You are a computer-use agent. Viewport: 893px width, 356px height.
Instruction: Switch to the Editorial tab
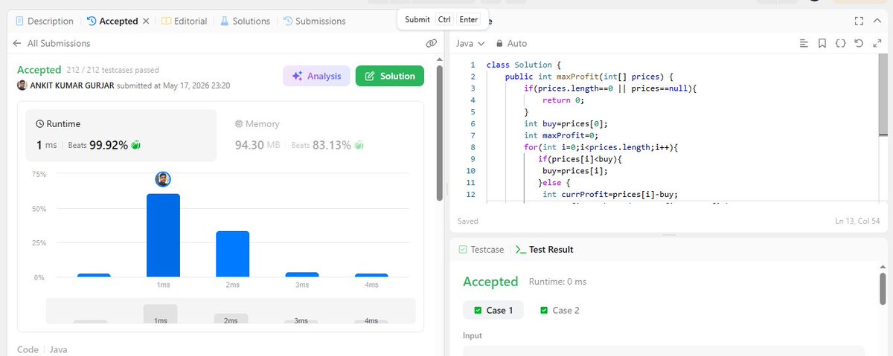pyautogui.click(x=185, y=21)
